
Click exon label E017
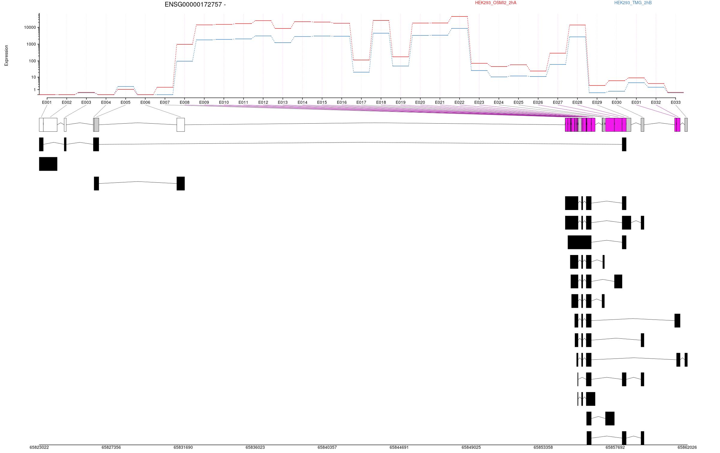[x=361, y=102]
